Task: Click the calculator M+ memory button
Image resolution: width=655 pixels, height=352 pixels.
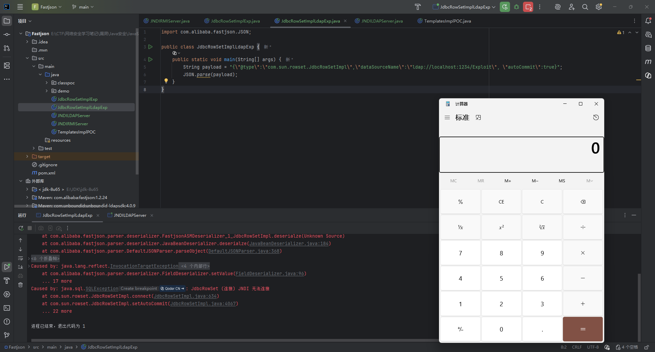Action: tap(508, 181)
